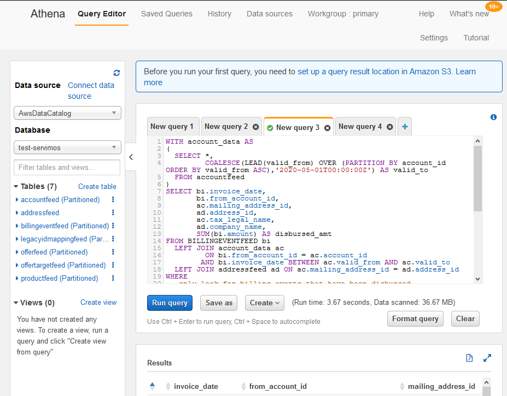Open the History page

219,14
